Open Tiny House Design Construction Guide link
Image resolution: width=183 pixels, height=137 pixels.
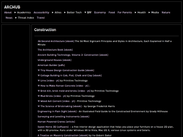click(x=67, y=70)
